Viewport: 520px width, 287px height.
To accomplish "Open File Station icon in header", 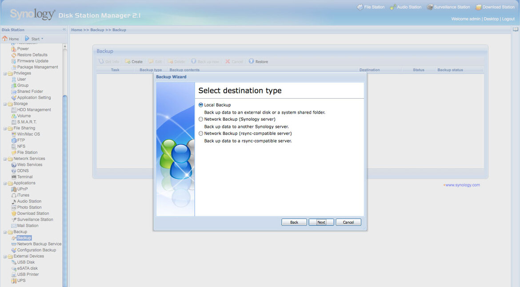I will click(x=360, y=7).
